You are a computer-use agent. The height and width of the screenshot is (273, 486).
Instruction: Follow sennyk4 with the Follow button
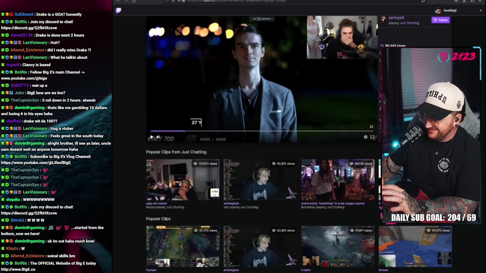[x=440, y=20]
